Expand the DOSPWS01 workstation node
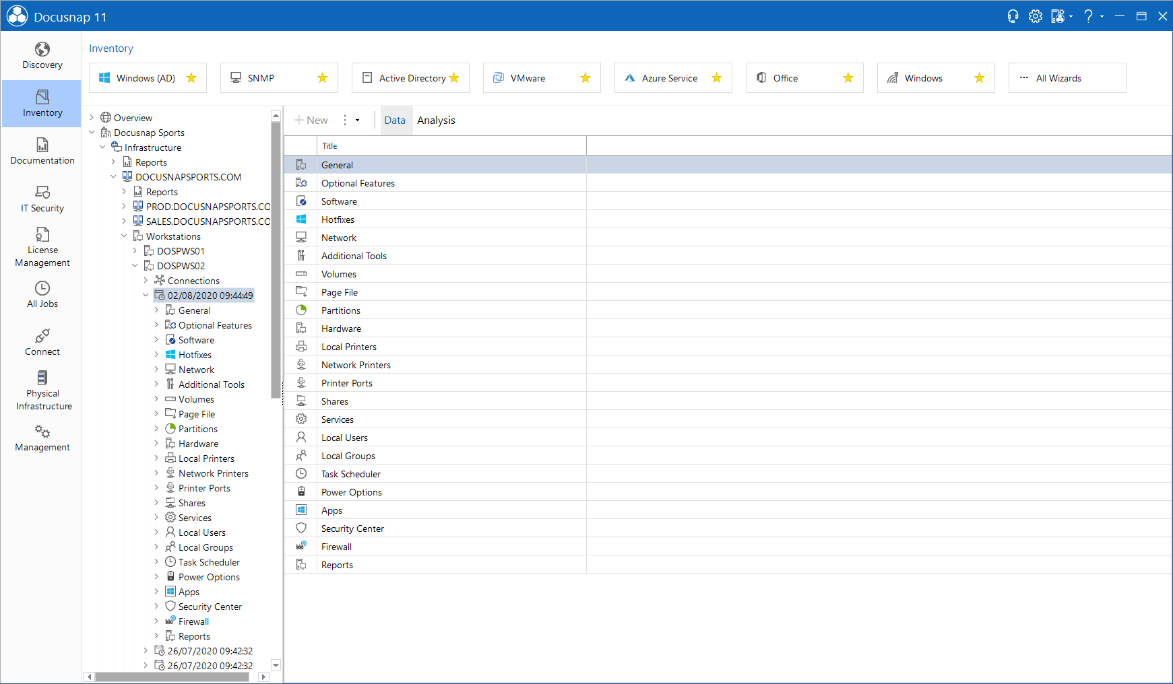Image resolution: width=1173 pixels, height=684 pixels. [x=135, y=251]
